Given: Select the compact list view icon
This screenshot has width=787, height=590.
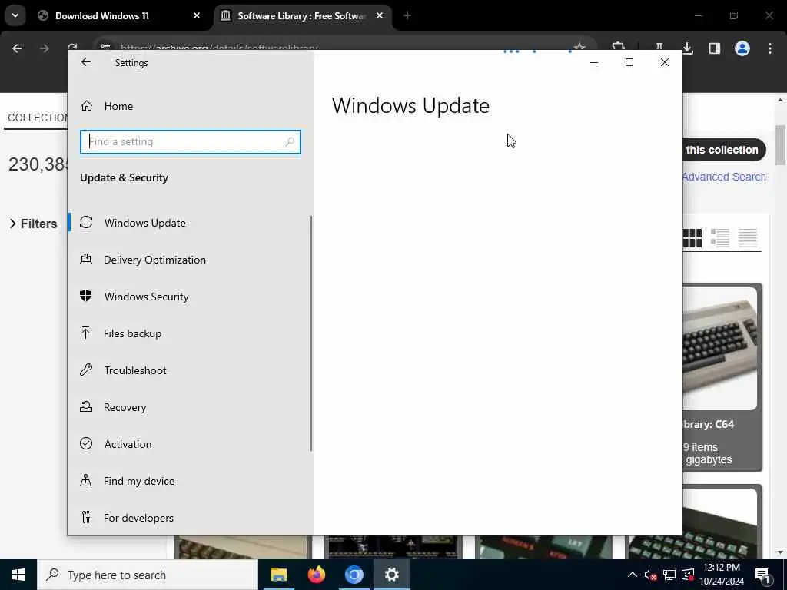Looking at the screenshot, I should (x=747, y=238).
